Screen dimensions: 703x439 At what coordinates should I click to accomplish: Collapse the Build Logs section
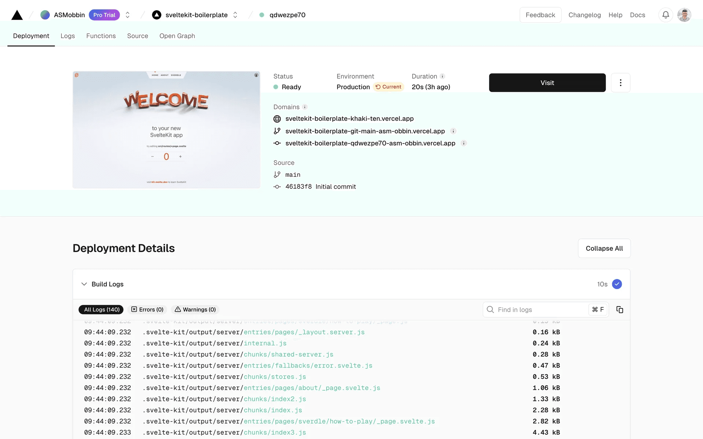pos(84,284)
